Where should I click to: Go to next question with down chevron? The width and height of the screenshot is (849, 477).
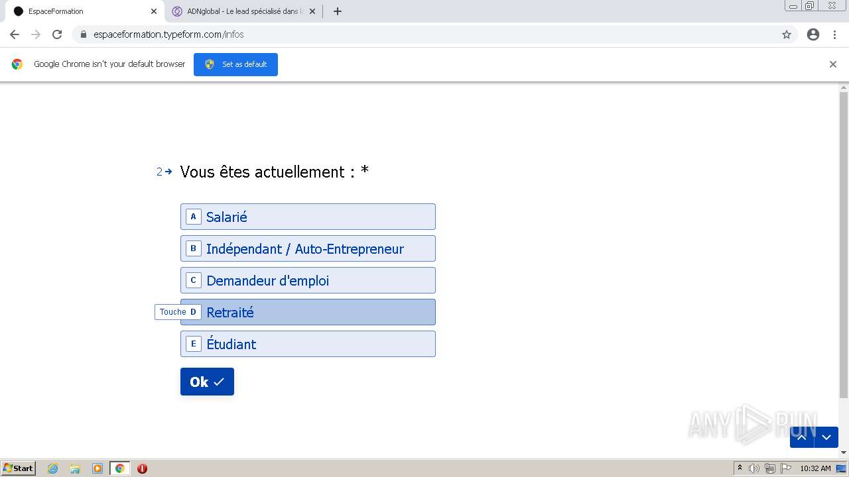[826, 437]
